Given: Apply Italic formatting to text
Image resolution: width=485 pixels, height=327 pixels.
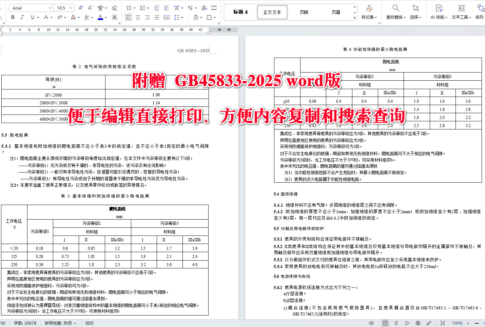Looking at the screenshot, I should (22, 17).
